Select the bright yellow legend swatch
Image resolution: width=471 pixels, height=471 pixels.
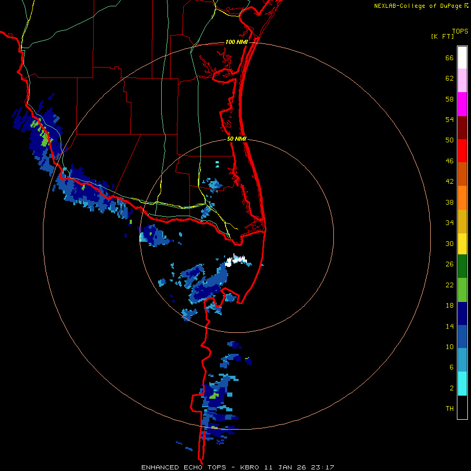(x=462, y=244)
